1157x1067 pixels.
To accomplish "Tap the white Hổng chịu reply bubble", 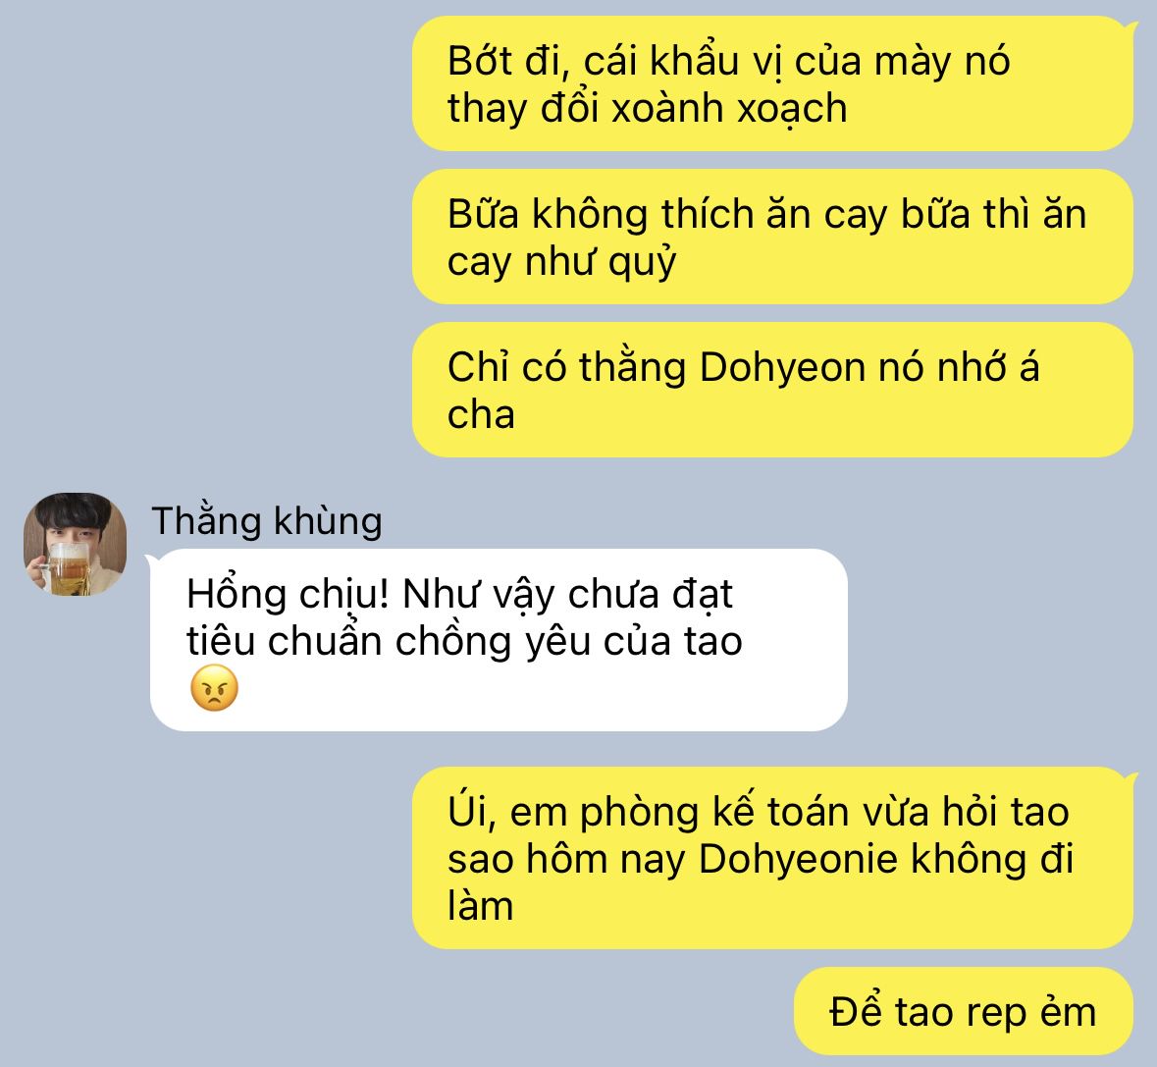I will pos(499,640).
